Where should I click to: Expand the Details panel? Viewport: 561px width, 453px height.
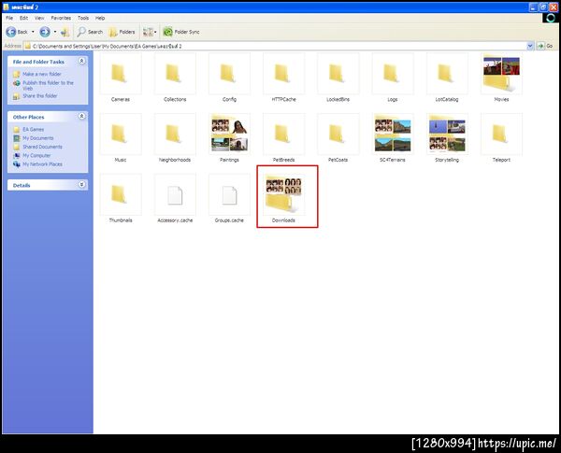pos(81,185)
